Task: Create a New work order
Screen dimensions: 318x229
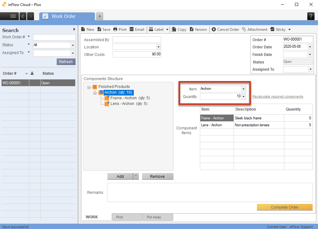Action: [88, 29]
